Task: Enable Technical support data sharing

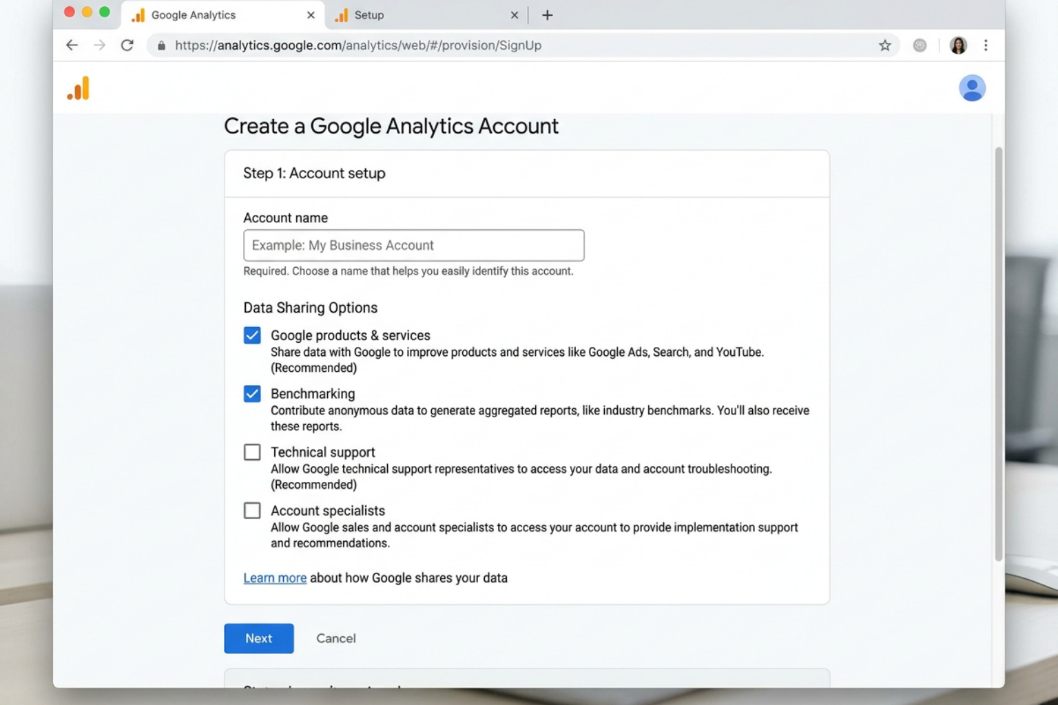Action: [x=252, y=452]
